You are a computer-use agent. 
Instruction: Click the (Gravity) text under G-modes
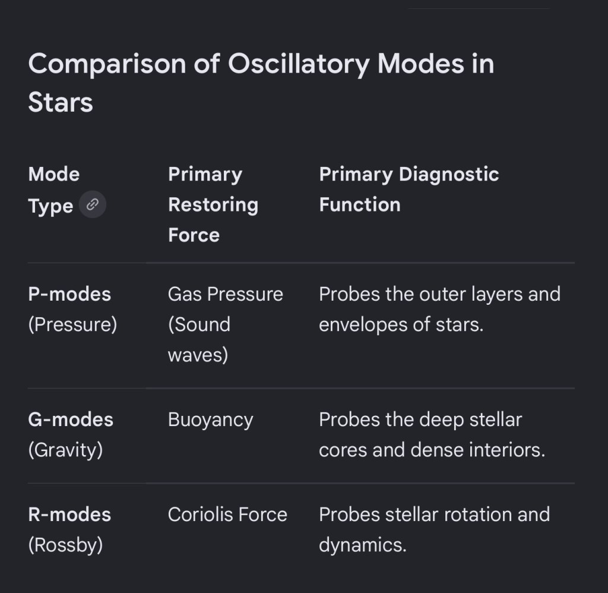pos(65,450)
